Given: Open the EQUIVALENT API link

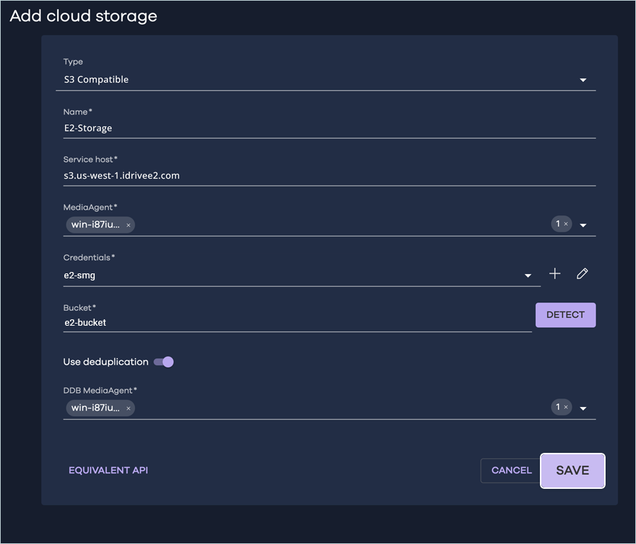Looking at the screenshot, I should click(108, 471).
